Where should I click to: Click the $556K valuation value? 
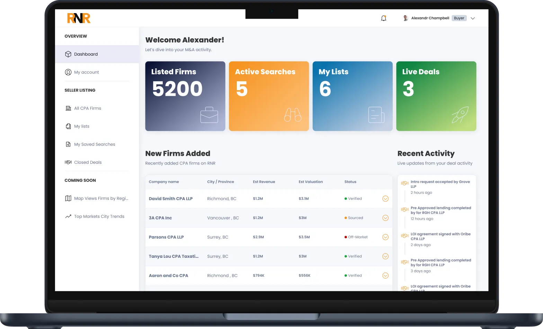coord(304,276)
